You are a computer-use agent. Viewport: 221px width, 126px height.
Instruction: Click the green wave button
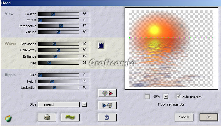tap(70, 117)
